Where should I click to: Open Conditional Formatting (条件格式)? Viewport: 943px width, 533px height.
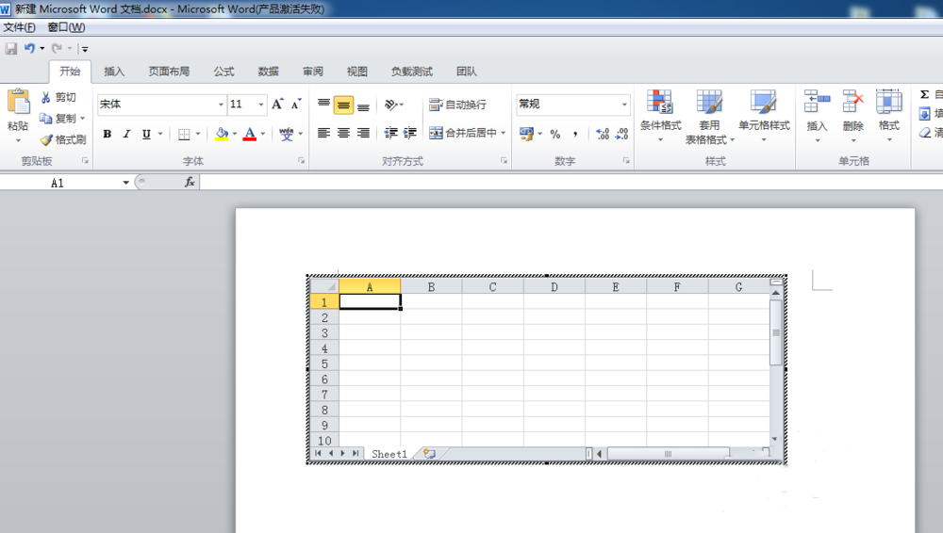(660, 117)
